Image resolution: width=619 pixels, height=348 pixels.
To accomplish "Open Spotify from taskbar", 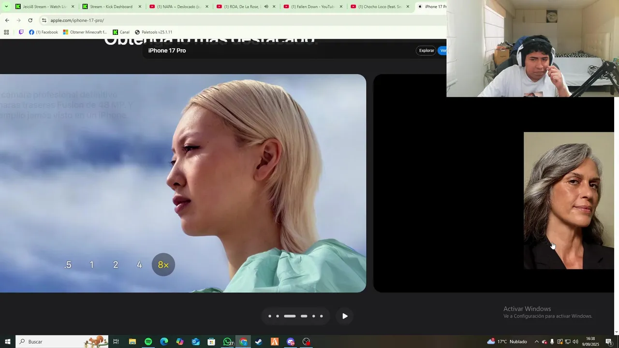I will point(148,342).
